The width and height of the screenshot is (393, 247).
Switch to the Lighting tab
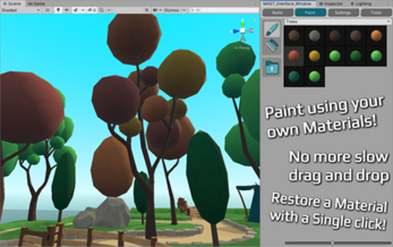[361, 3]
